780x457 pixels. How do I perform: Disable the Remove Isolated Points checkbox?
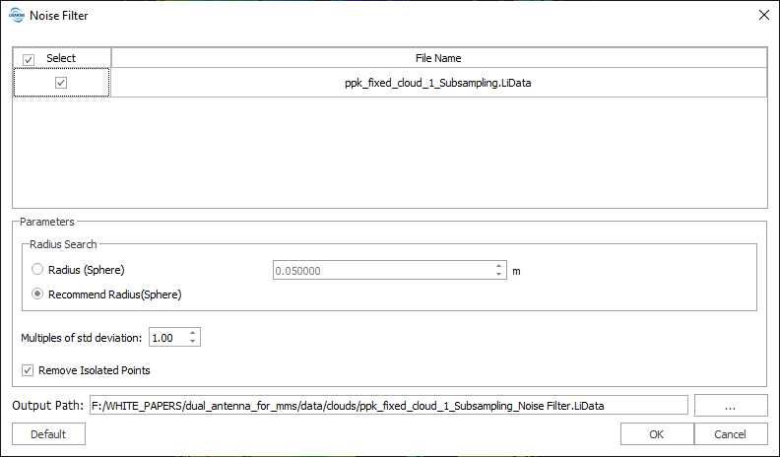[x=28, y=370]
